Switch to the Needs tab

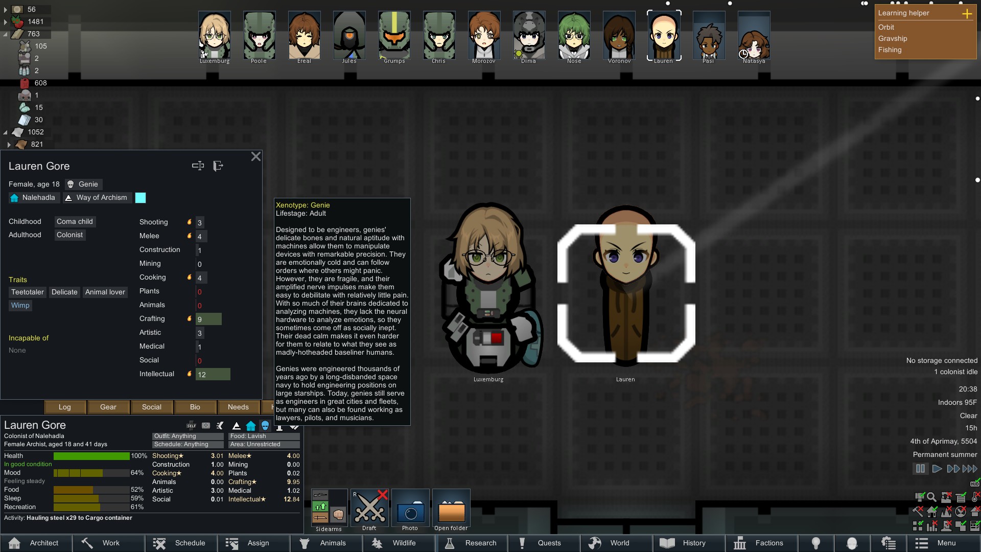238,407
